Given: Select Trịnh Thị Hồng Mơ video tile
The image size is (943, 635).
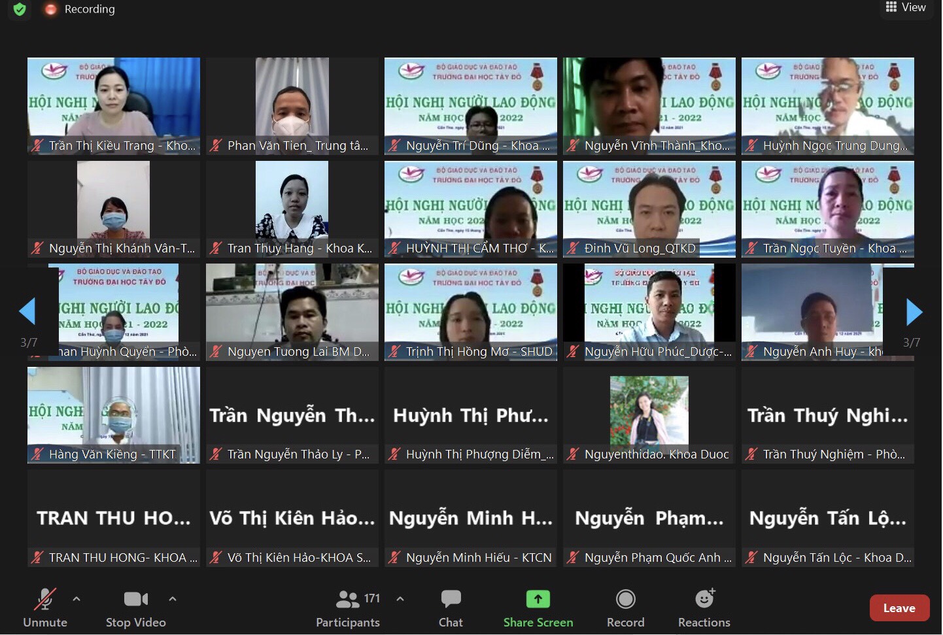Looking at the screenshot, I should (471, 312).
